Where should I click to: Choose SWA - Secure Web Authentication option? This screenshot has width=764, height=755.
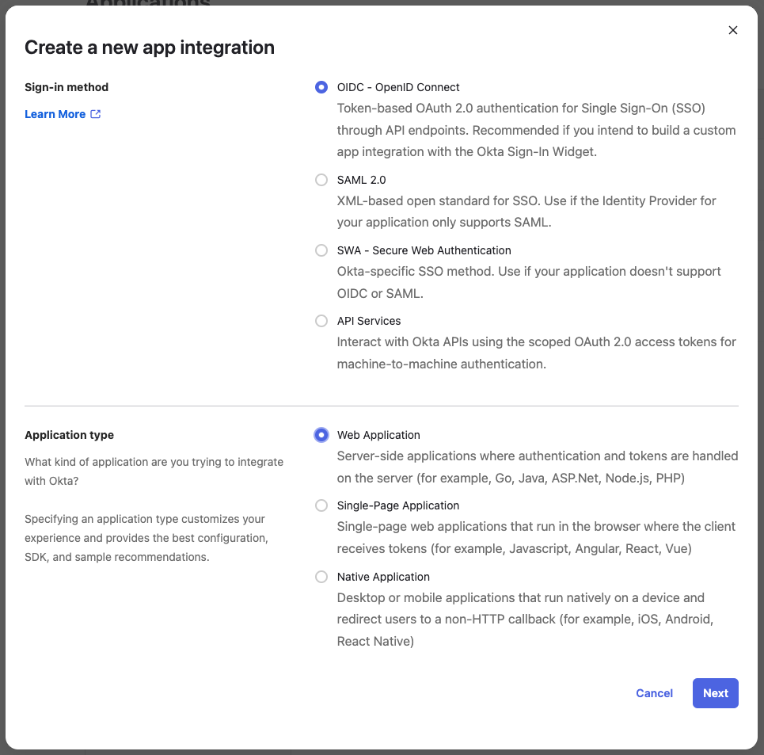click(x=321, y=250)
